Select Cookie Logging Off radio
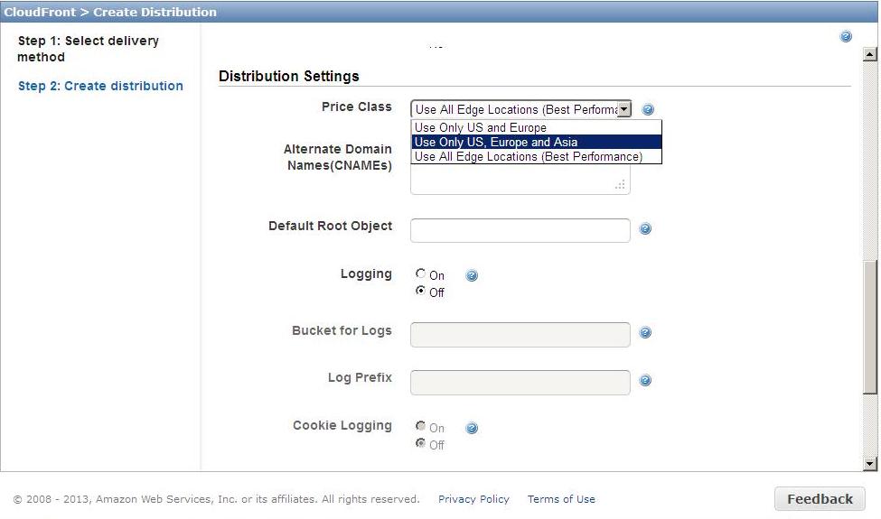This screenshot has width=881, height=519. click(420, 443)
